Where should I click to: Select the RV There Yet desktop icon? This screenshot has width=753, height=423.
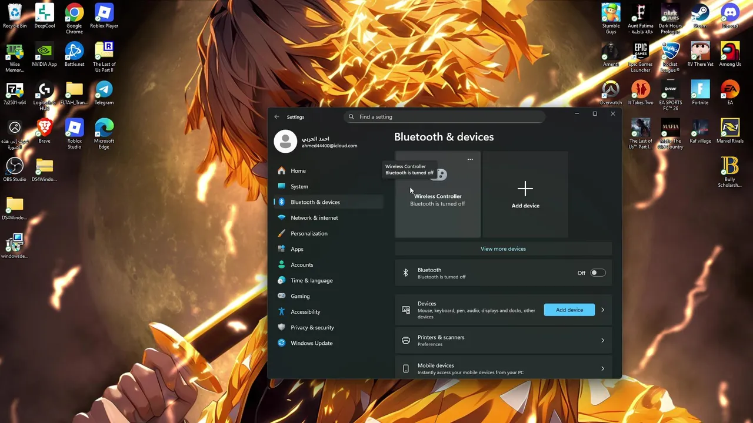point(700,55)
